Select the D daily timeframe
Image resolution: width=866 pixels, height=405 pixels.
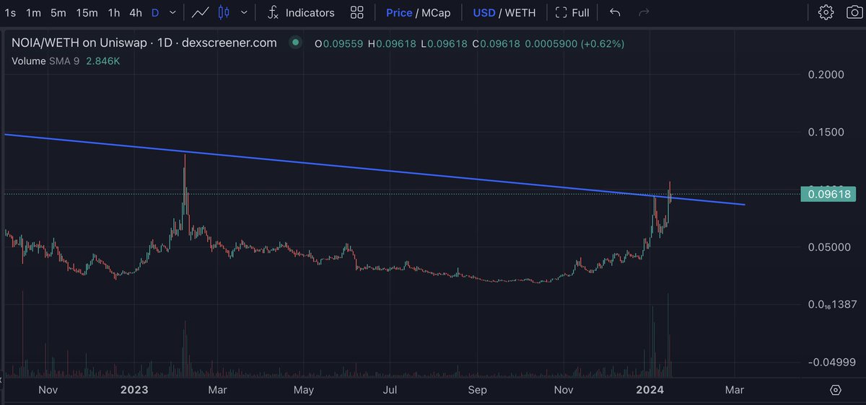[x=155, y=12]
